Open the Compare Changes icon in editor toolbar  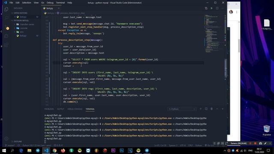tap(206, 8)
